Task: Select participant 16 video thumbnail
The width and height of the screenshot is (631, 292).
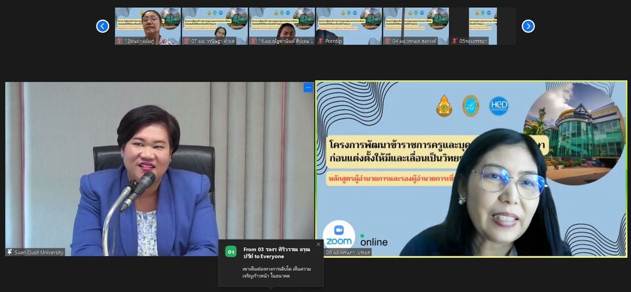Action: (x=282, y=26)
